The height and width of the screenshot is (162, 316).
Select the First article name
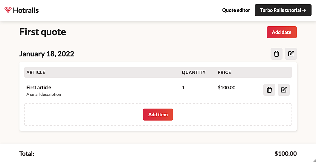point(39,87)
